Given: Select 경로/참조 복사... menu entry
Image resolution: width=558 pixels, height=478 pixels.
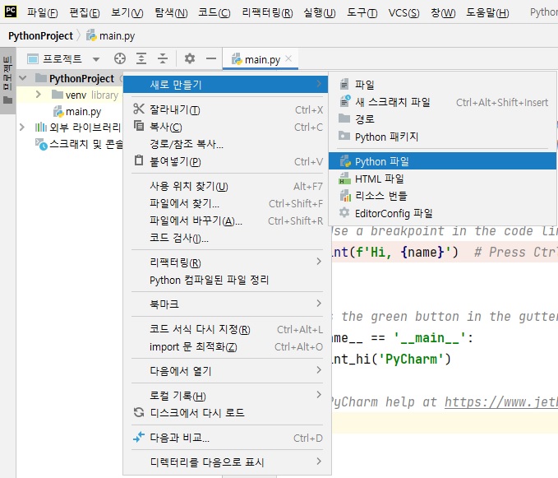Looking at the screenshot, I should point(228,144).
